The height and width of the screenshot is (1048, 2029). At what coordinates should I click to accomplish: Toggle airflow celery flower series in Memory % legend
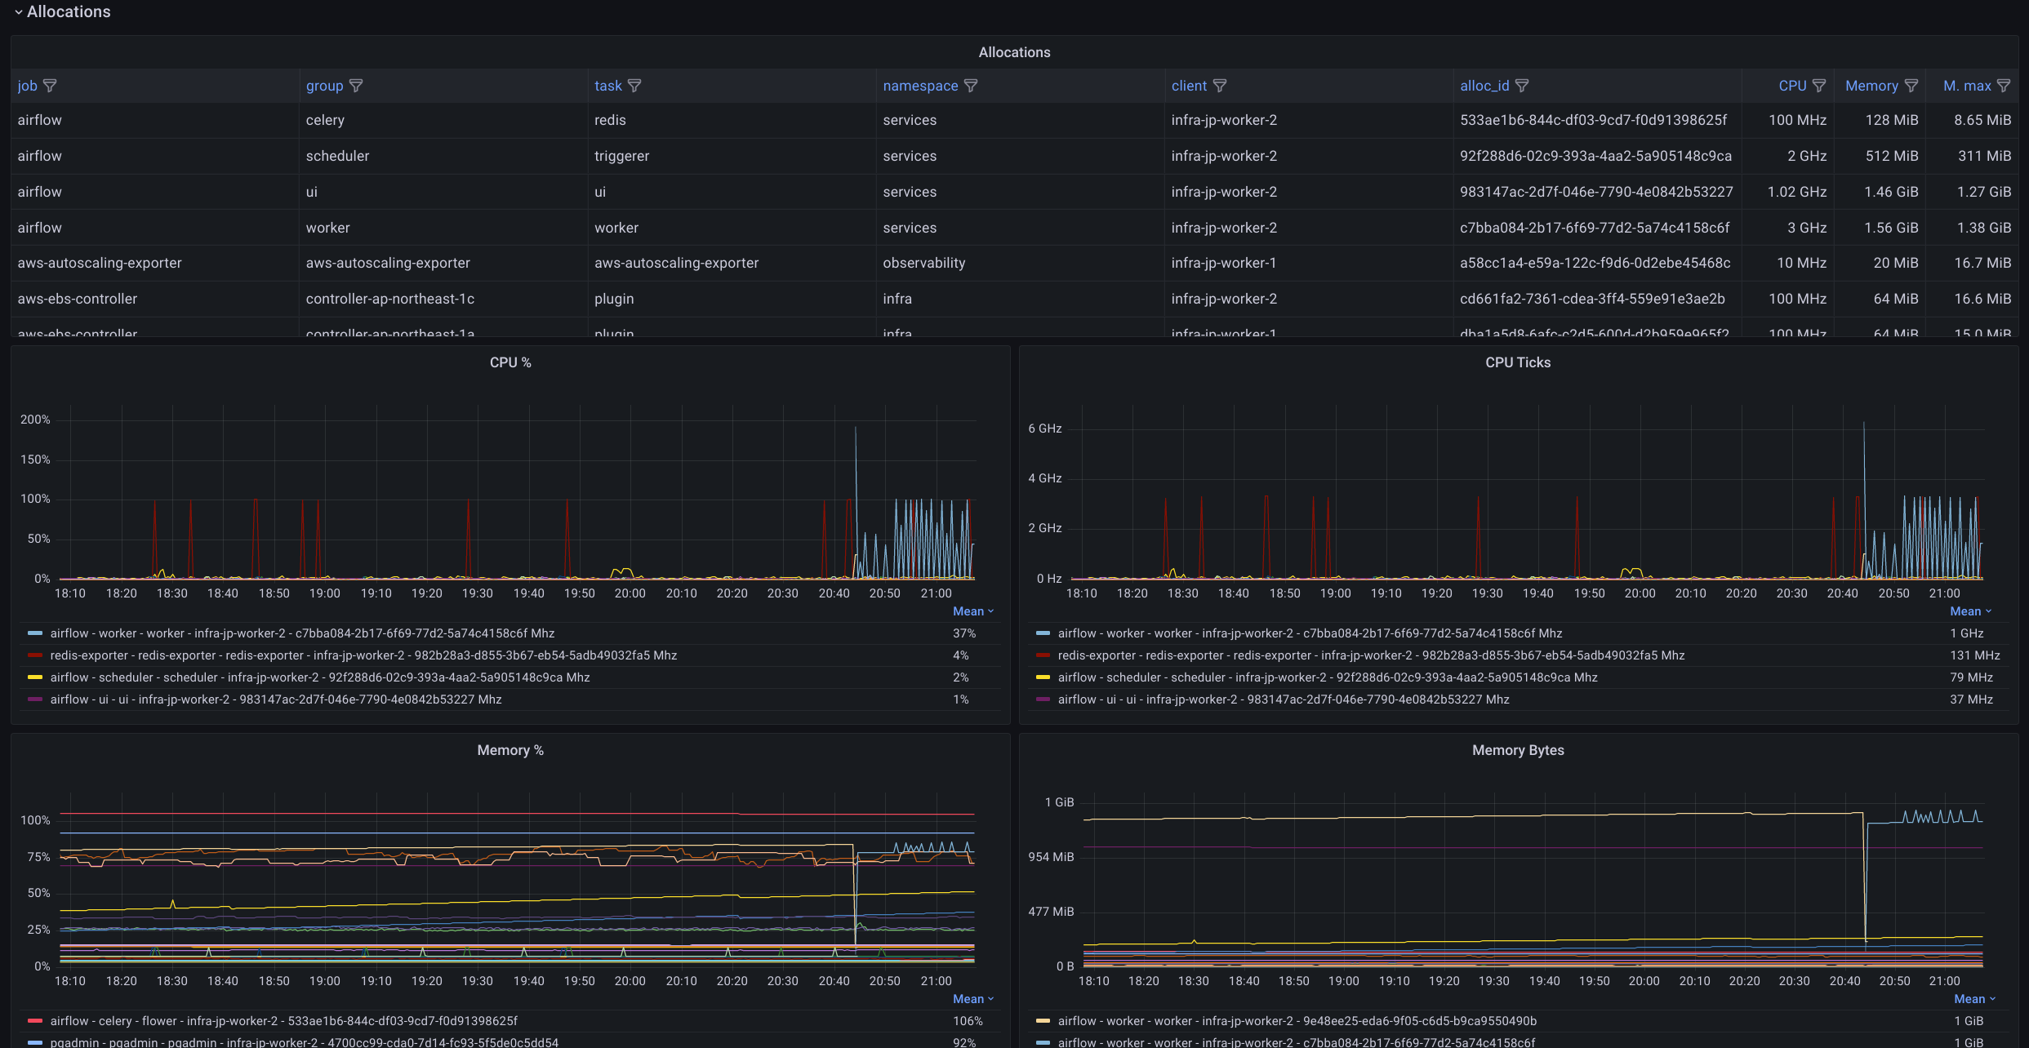[x=283, y=1021]
